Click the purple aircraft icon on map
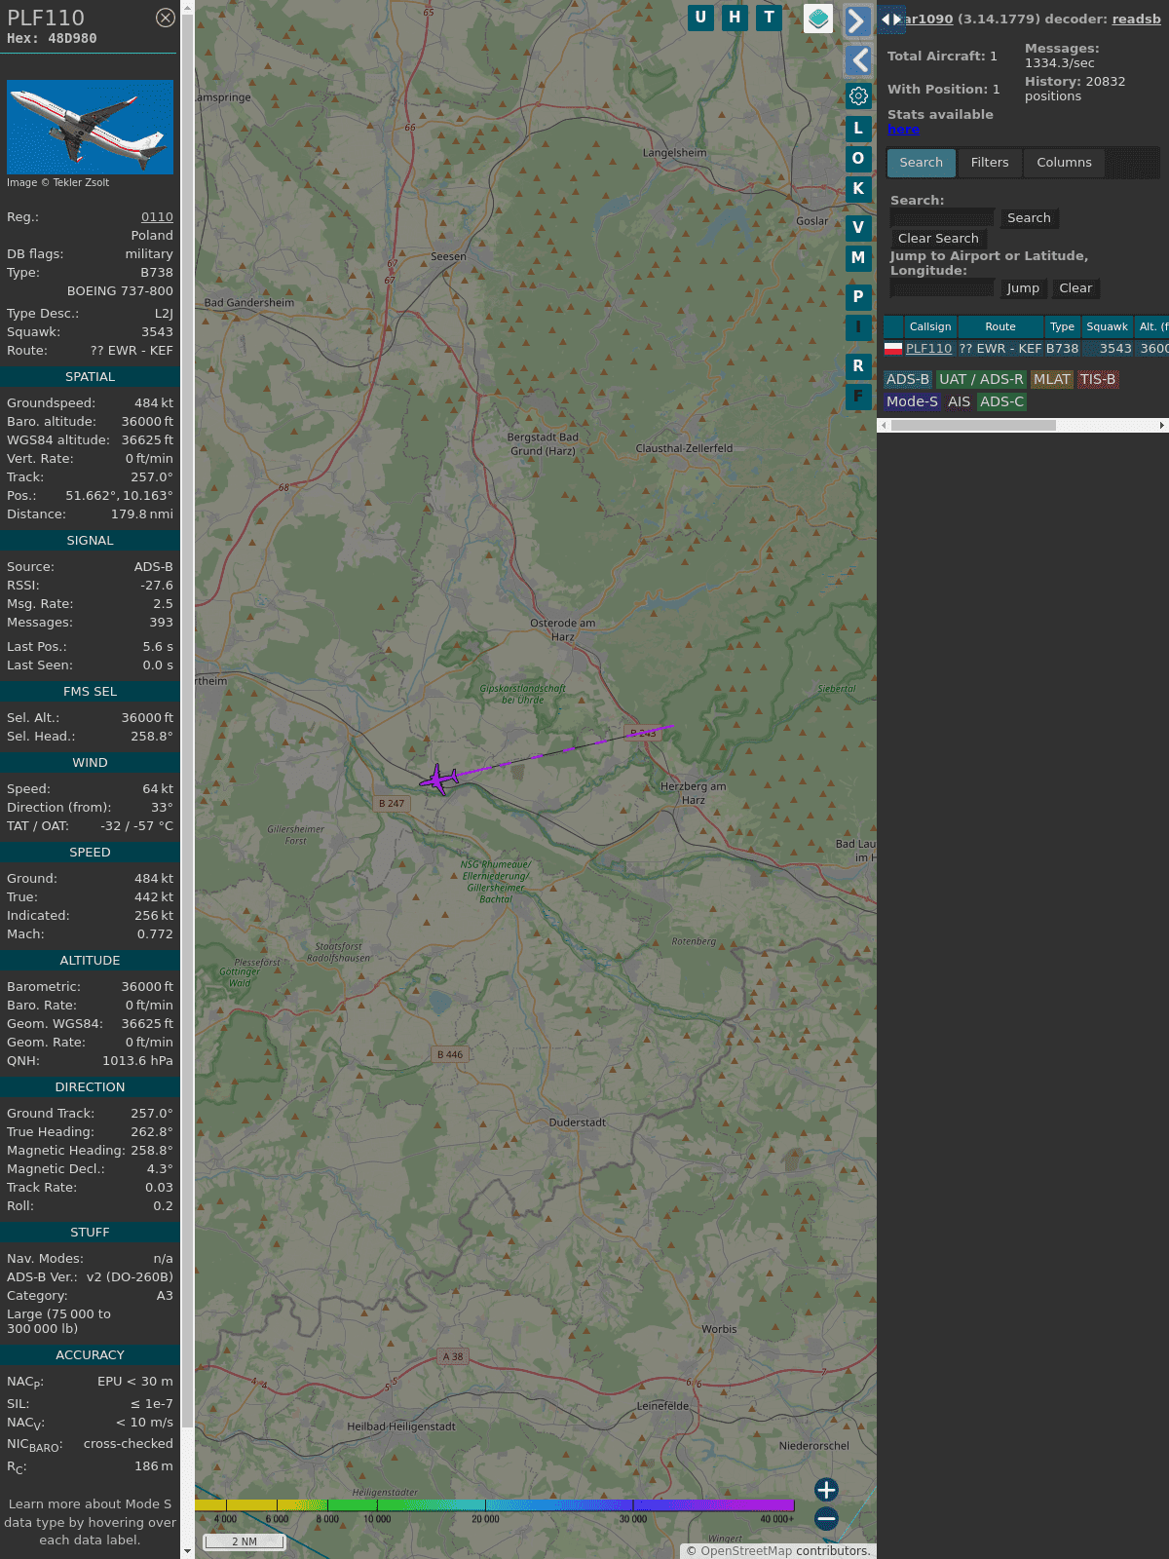Viewport: 1169px width, 1559px height. click(x=439, y=779)
